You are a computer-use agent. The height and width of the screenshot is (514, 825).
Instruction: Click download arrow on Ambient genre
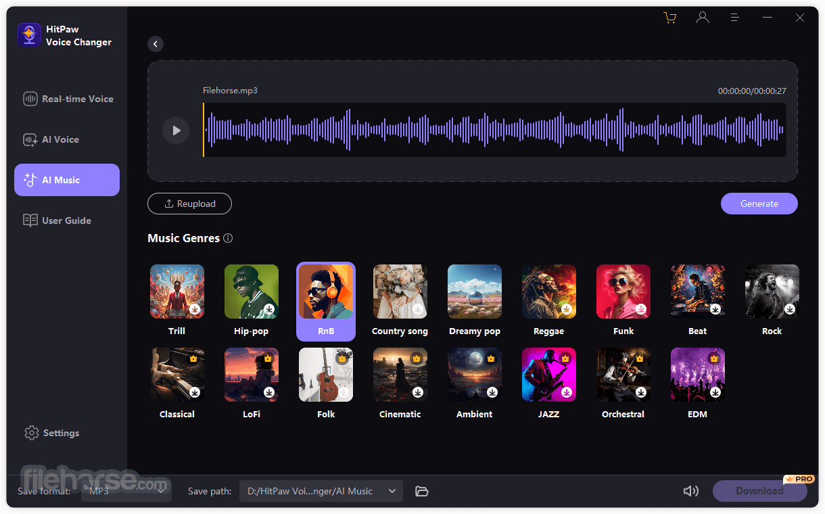pyautogui.click(x=492, y=392)
